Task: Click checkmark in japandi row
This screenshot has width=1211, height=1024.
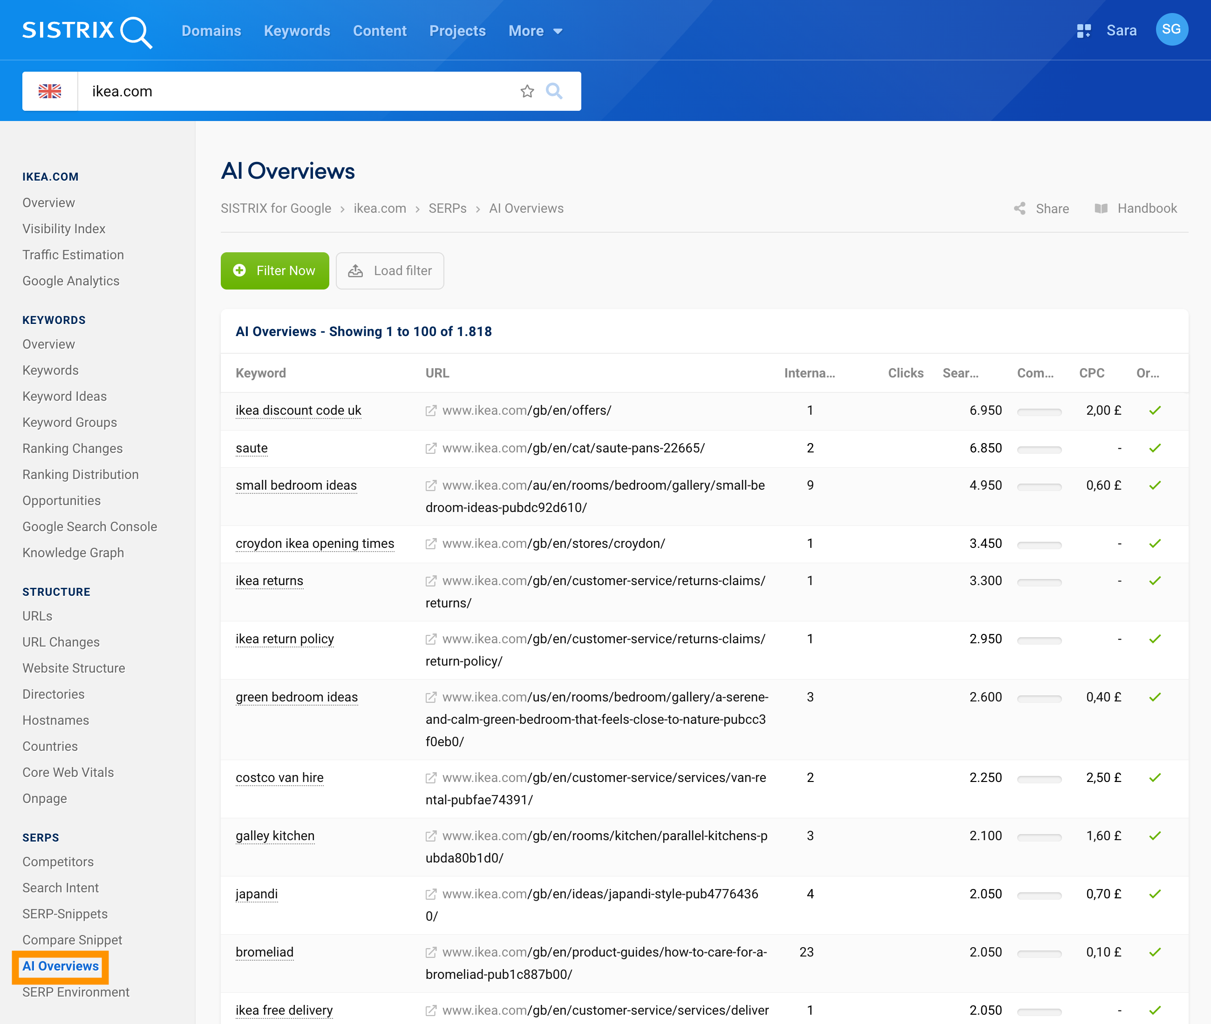Action: point(1155,893)
